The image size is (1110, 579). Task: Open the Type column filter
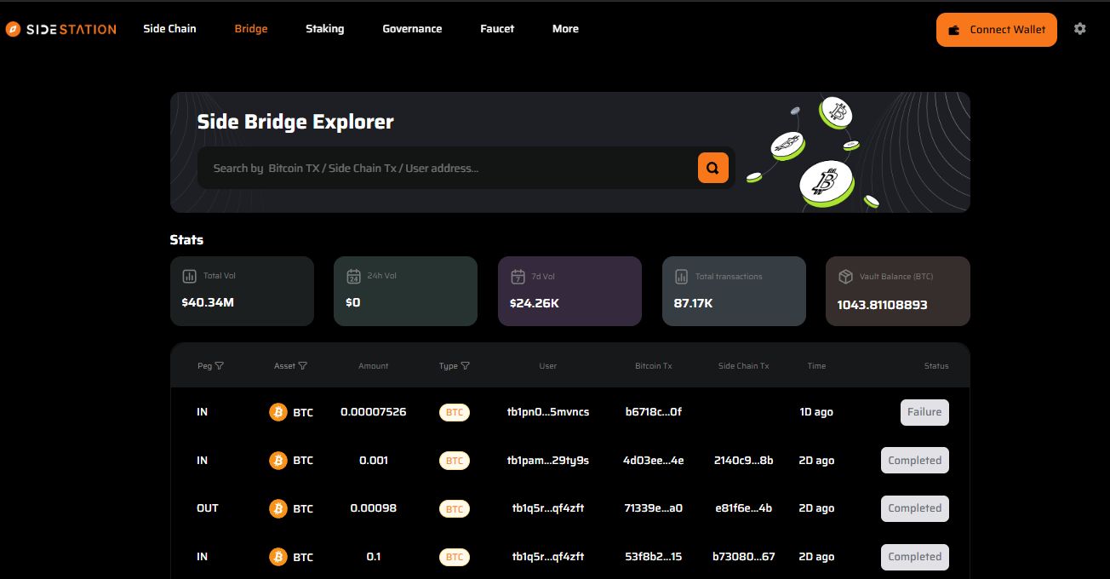click(465, 366)
